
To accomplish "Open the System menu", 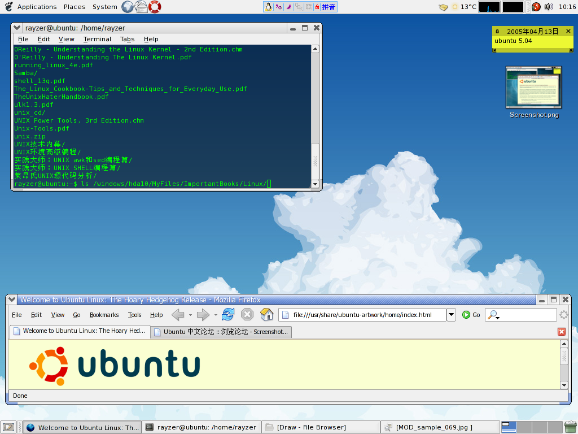I will tap(104, 7).
